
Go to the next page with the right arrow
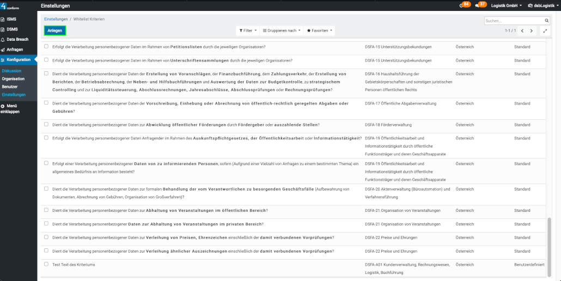pyautogui.click(x=532, y=31)
